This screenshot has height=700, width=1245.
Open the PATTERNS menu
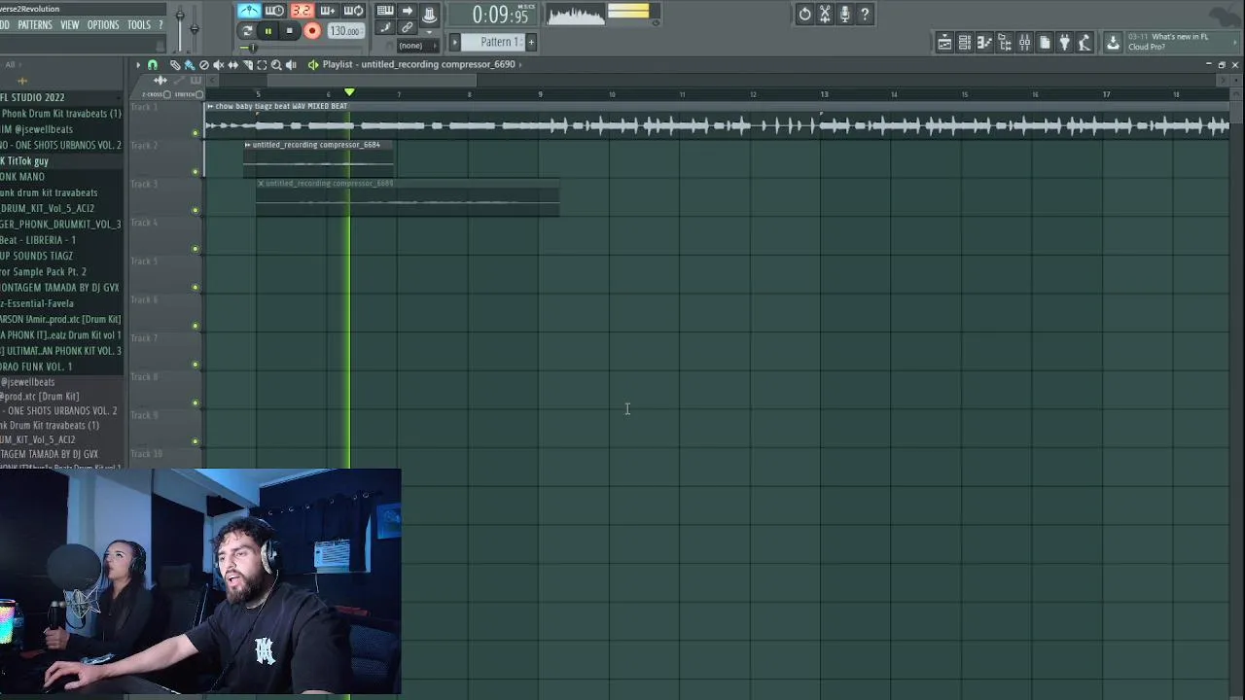[x=34, y=24]
